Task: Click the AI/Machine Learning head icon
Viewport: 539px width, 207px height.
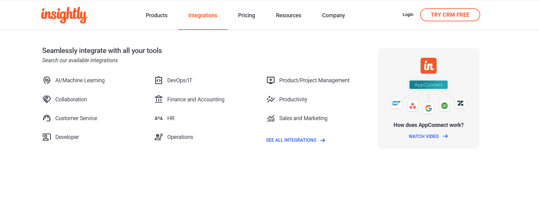Action: coord(47,80)
